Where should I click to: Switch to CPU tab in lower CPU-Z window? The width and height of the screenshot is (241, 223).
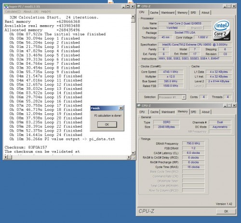[142, 112]
